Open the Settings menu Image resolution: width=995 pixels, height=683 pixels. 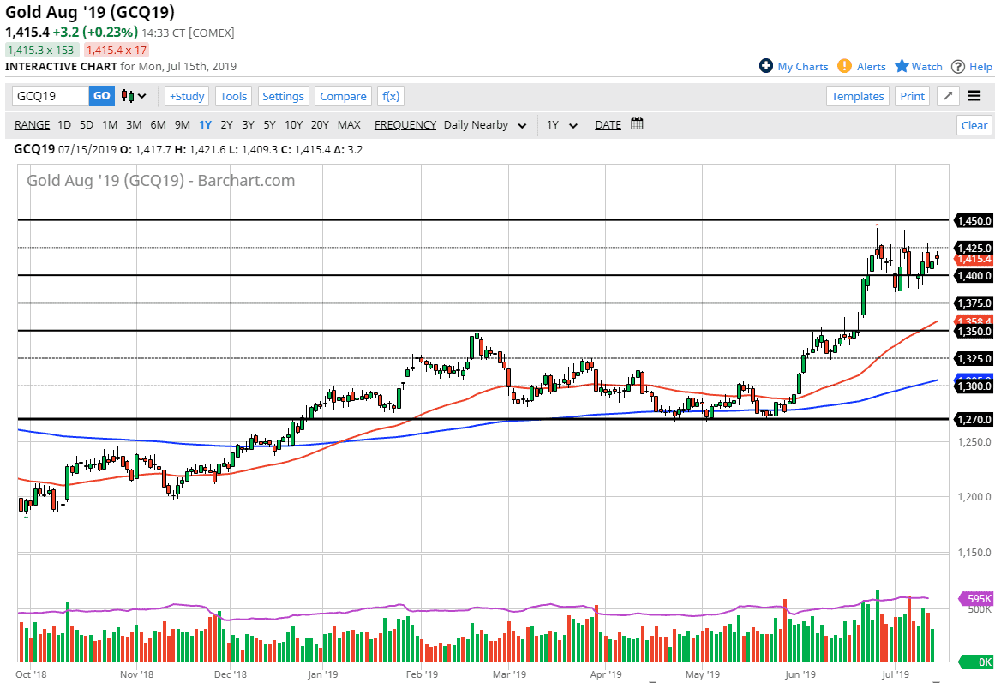(283, 96)
